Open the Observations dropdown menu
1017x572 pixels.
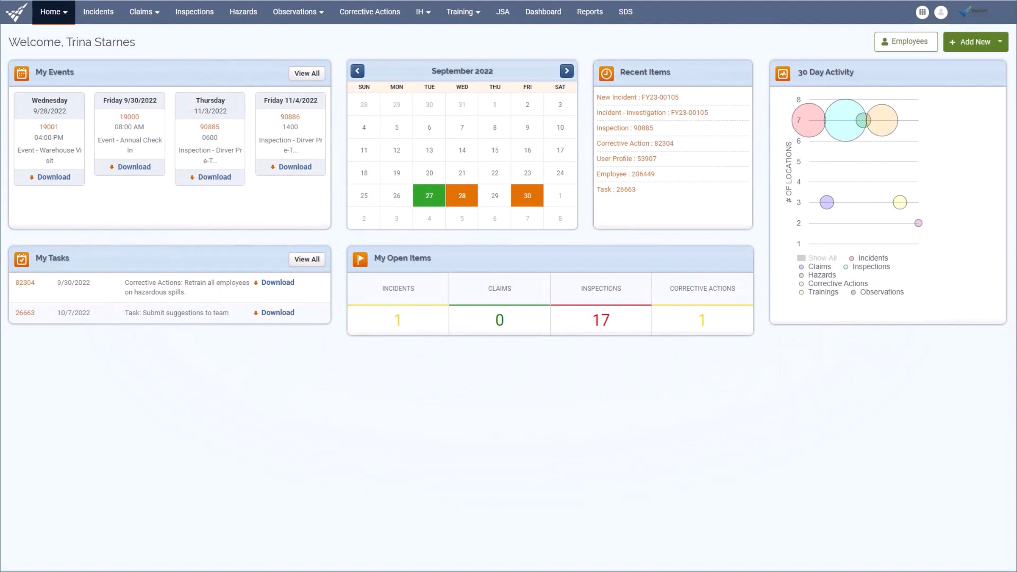tap(298, 12)
